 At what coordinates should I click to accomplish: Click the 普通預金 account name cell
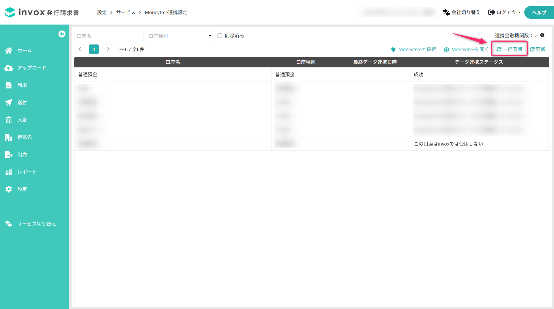(173, 75)
